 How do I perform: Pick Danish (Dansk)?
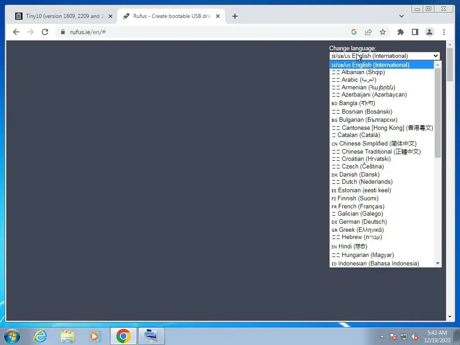381,175
